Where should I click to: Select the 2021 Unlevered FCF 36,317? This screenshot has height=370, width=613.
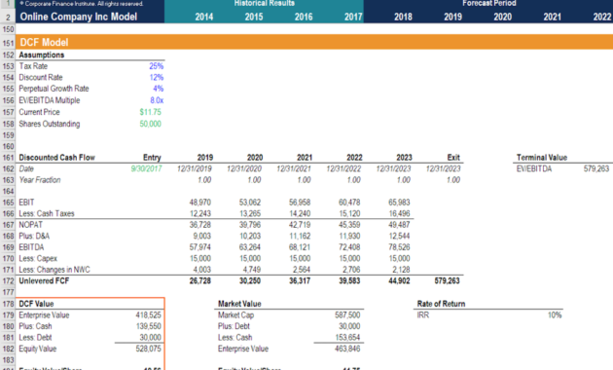coord(300,280)
